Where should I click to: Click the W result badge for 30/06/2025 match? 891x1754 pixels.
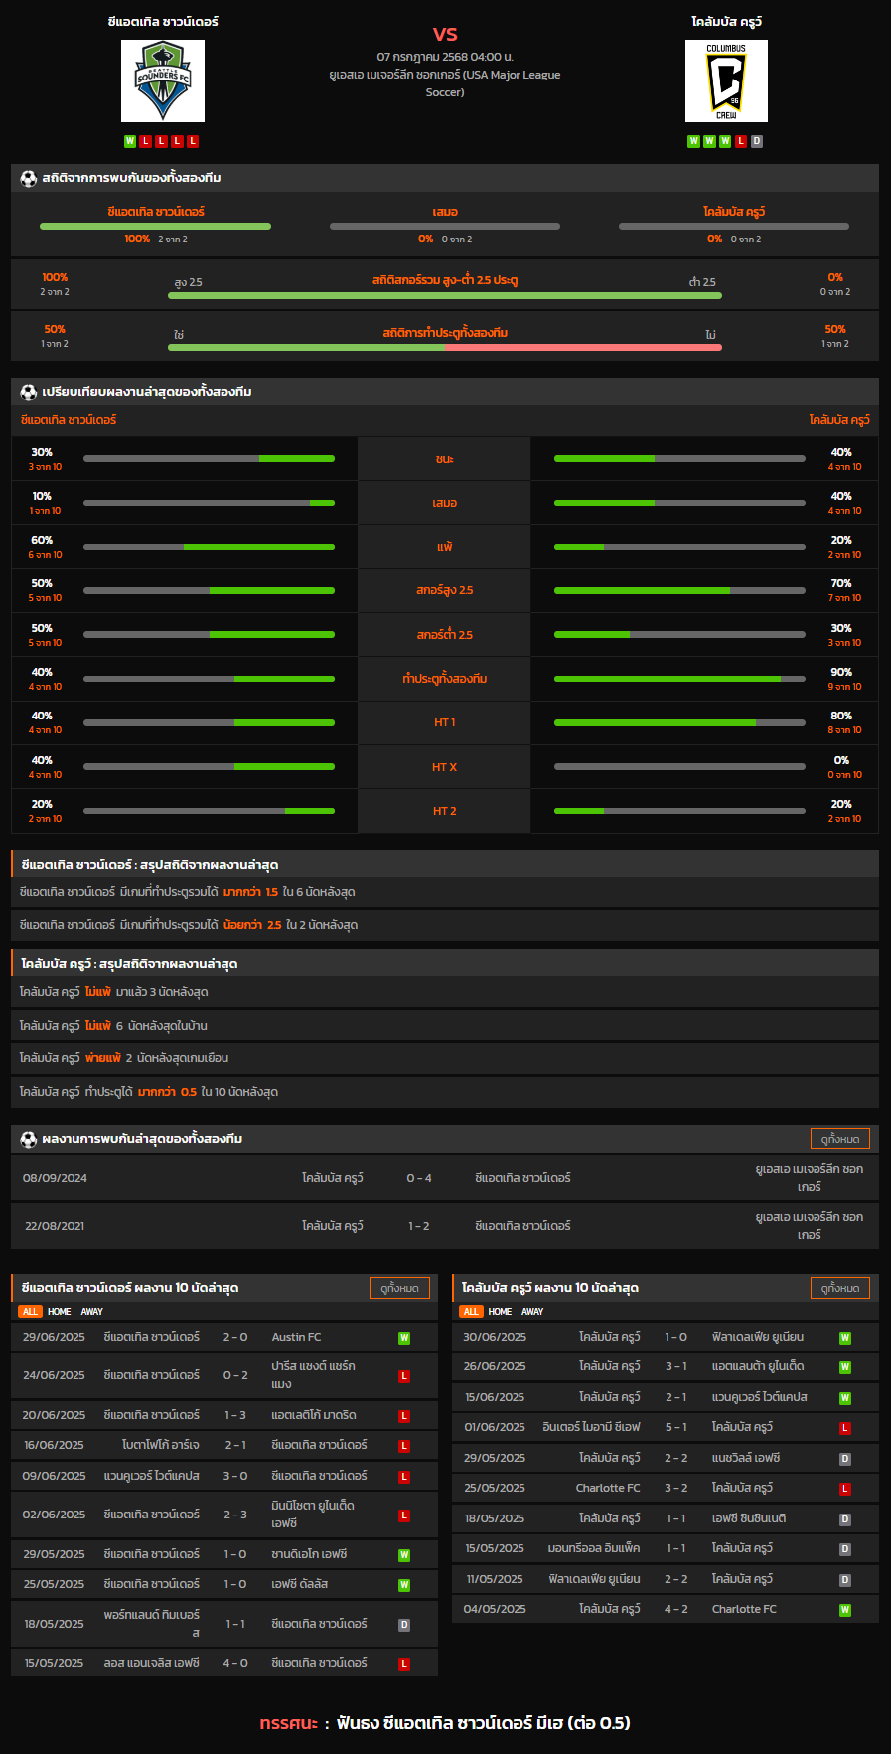coord(845,1338)
